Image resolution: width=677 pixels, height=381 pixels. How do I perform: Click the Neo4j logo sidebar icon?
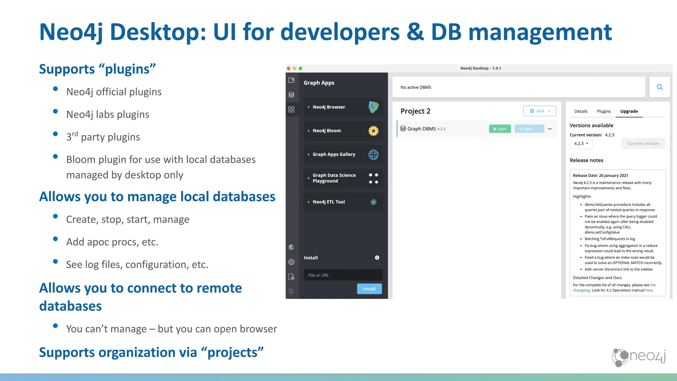291,291
